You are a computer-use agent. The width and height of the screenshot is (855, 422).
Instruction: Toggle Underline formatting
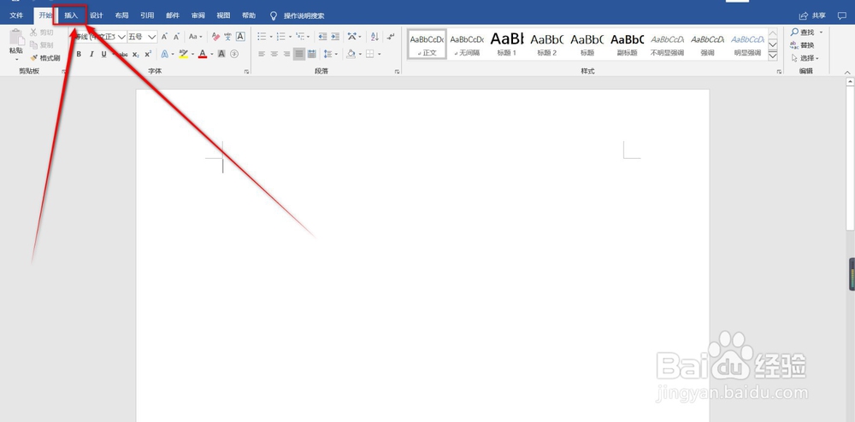[x=103, y=54]
